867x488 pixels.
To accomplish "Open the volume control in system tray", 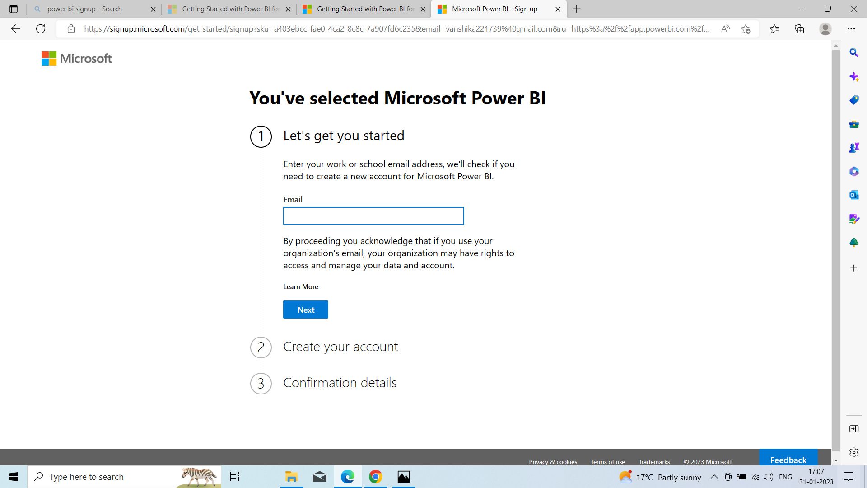I will [769, 477].
